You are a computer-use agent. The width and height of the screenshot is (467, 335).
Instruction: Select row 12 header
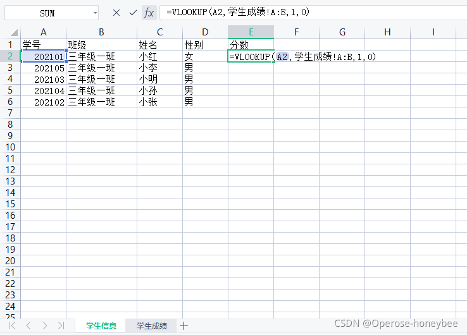click(x=10, y=169)
